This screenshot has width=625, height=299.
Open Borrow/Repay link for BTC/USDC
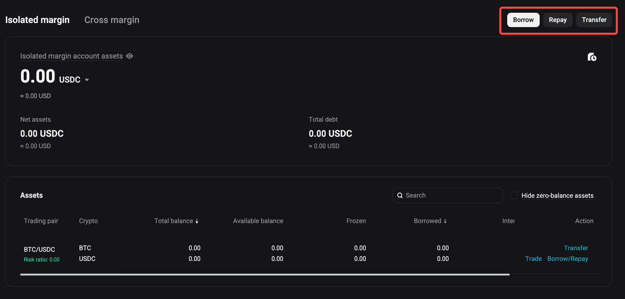tap(568, 259)
